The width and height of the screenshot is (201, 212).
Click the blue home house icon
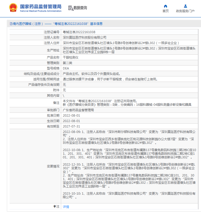166,6
